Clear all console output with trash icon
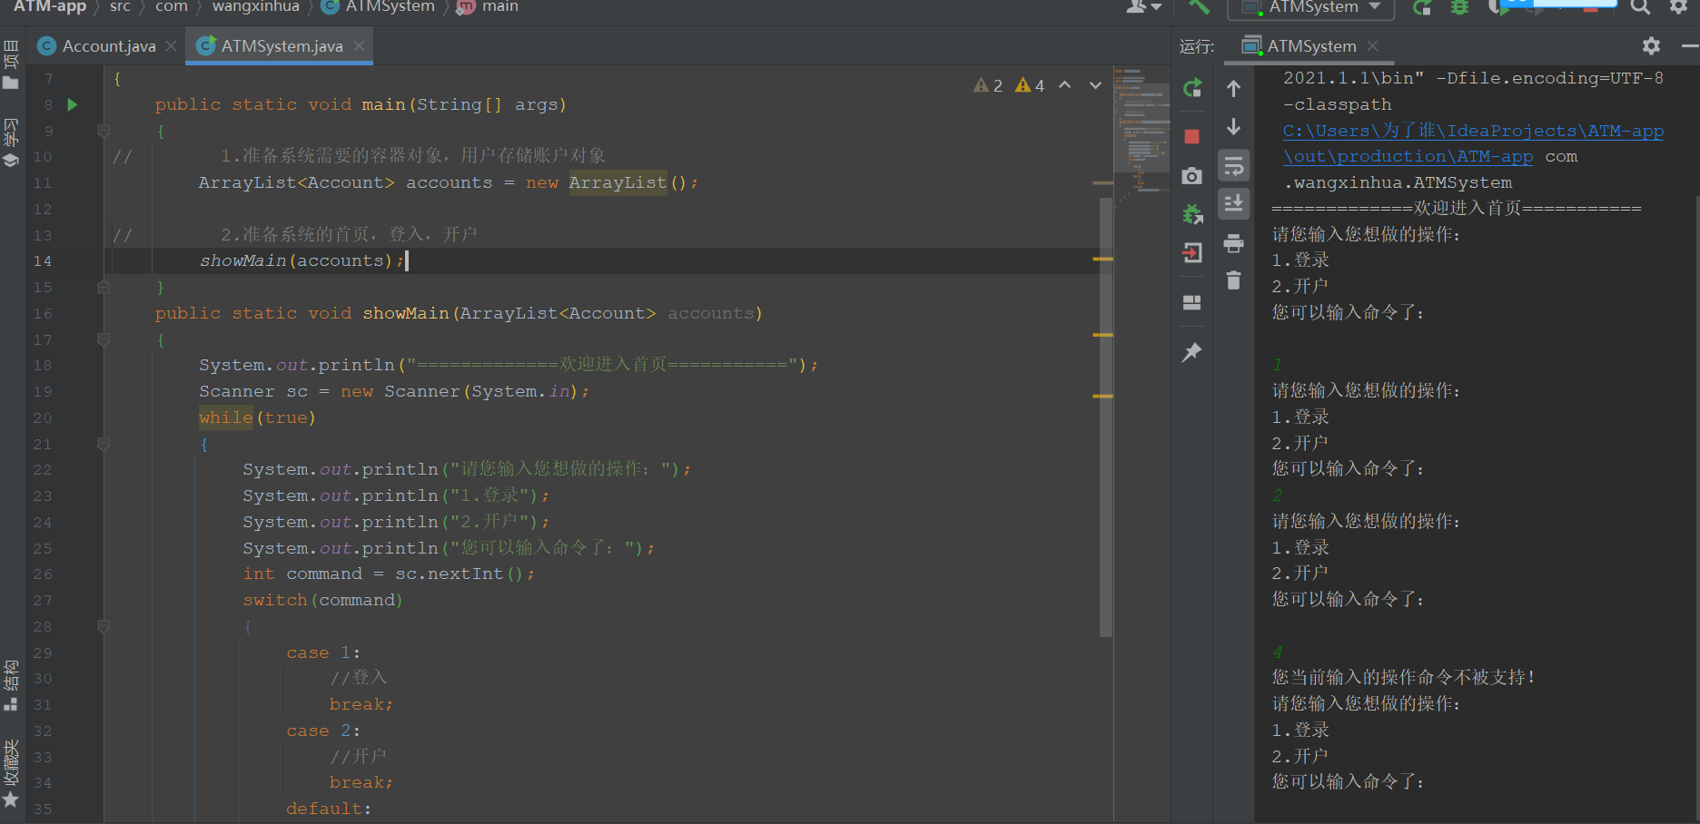This screenshot has height=824, width=1700. 1233,280
